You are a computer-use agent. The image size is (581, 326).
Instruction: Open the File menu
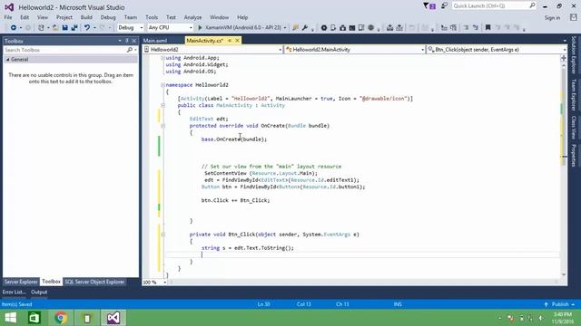[8, 17]
